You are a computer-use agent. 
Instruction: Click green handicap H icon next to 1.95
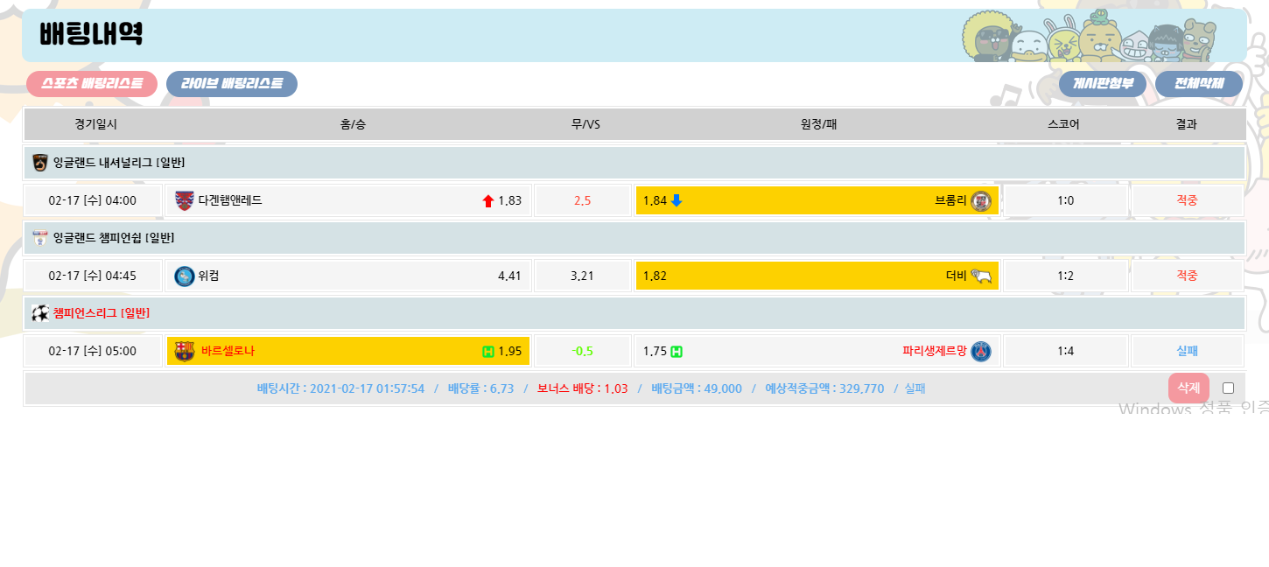(x=488, y=352)
